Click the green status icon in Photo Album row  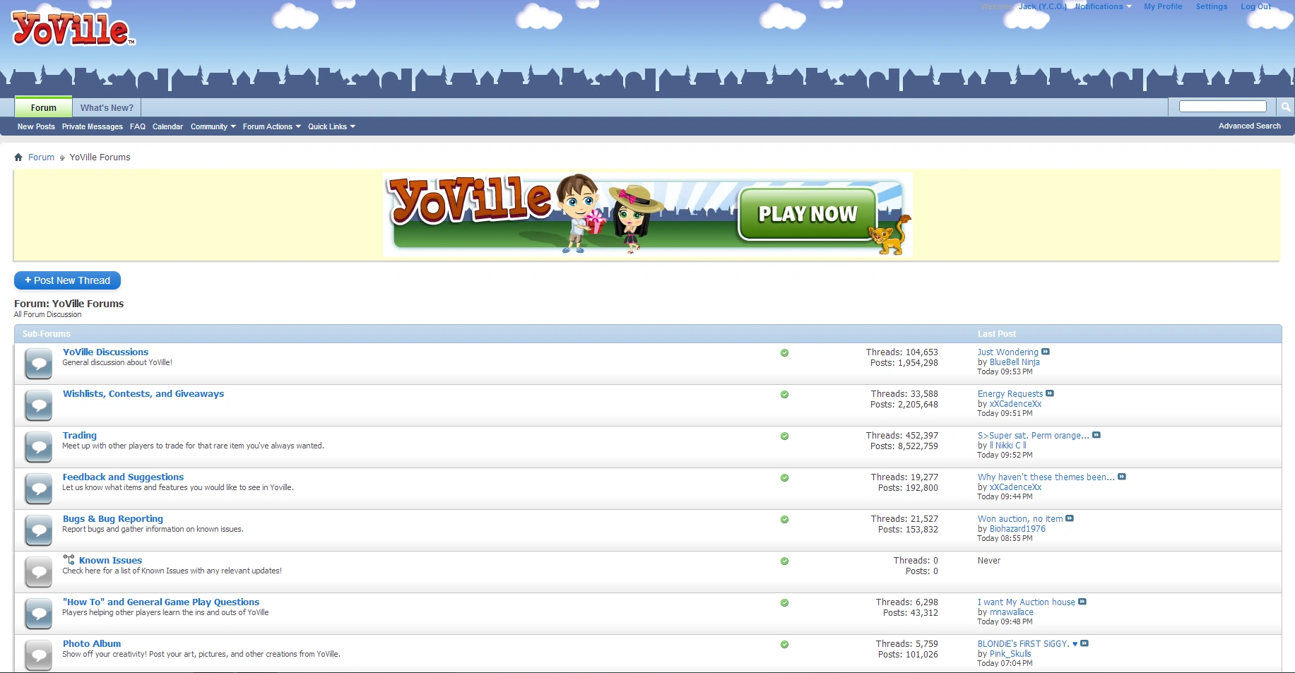[784, 644]
